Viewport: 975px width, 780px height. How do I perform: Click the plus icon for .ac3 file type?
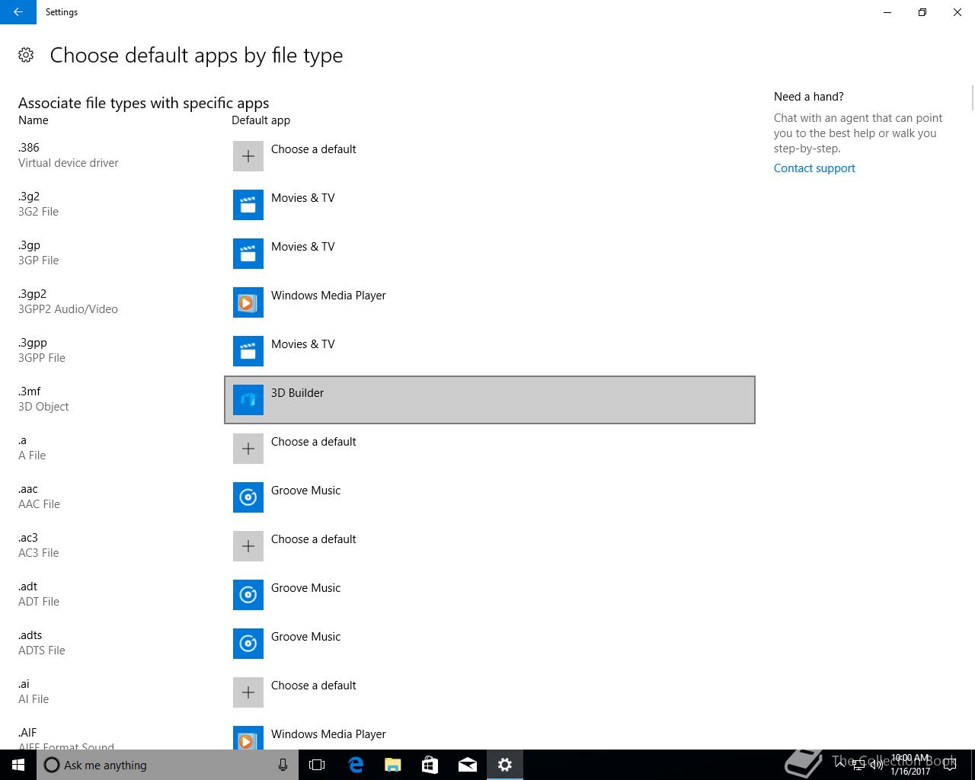[248, 546]
